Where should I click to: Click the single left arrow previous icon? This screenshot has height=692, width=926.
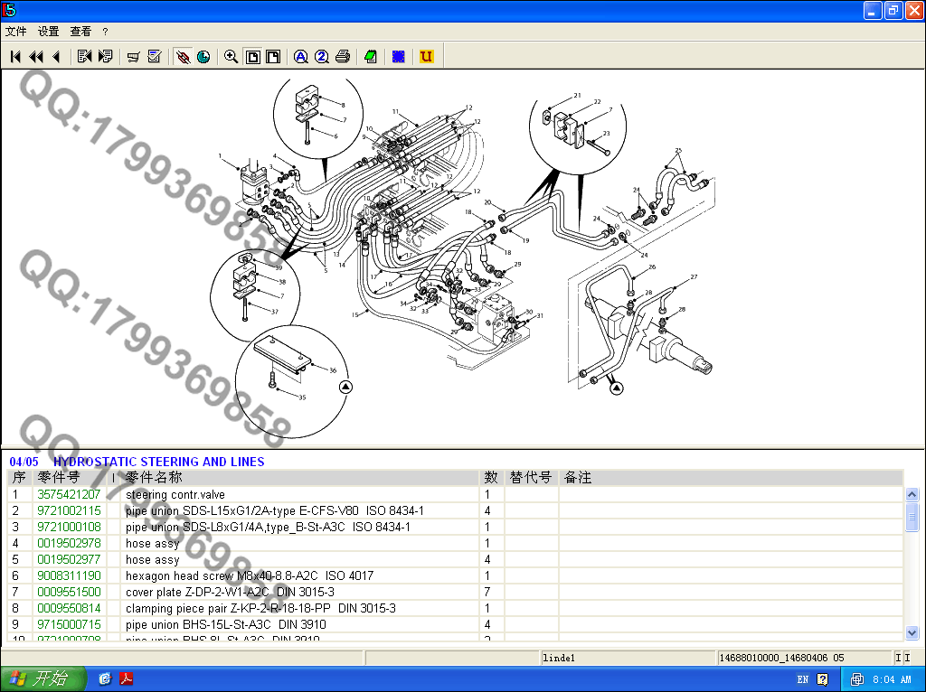[x=56, y=57]
